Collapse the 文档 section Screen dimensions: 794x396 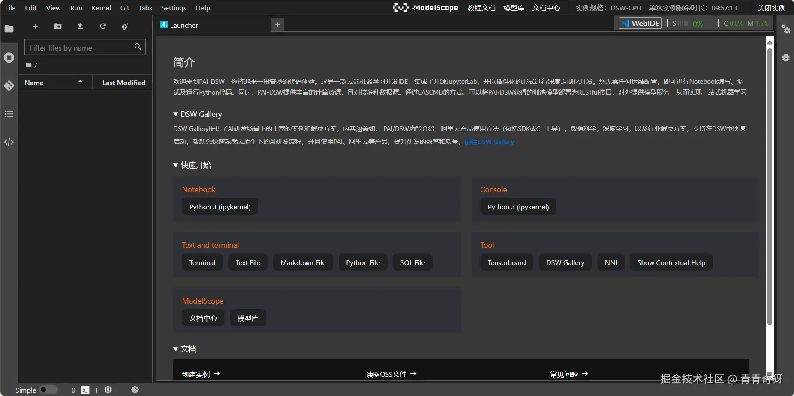(x=176, y=349)
